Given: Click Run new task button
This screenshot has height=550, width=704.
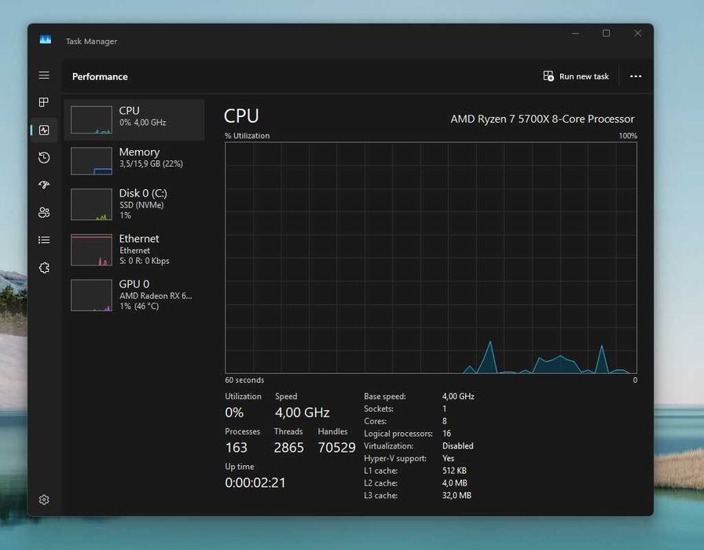Looking at the screenshot, I should (x=576, y=76).
